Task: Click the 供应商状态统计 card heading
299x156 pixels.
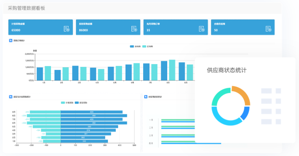Action: click(x=227, y=70)
